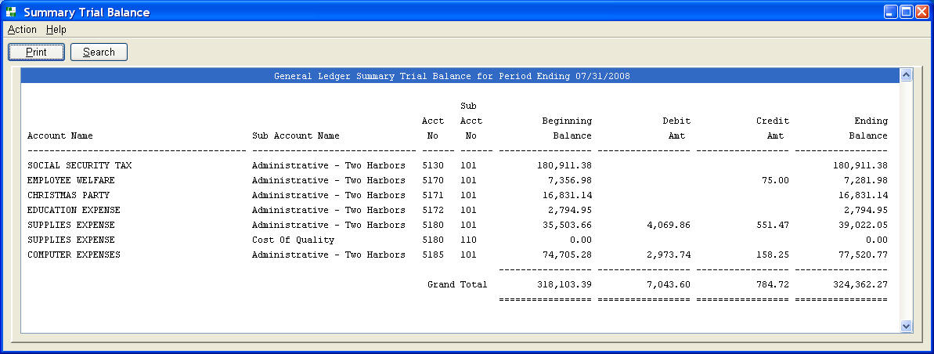Click ending balance 7,281.98
The height and width of the screenshot is (354, 934).
[x=866, y=181]
